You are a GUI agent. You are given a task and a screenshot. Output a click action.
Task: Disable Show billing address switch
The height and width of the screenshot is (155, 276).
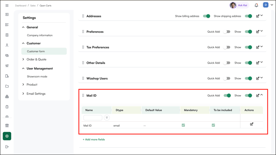[x=206, y=16]
